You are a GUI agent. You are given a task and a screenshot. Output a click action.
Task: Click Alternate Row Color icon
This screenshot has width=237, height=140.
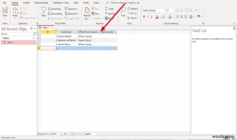[199, 17]
